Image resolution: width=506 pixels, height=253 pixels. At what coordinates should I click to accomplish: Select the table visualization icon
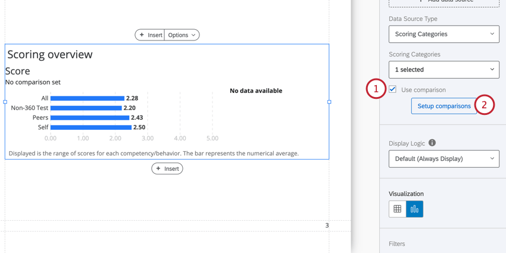pyautogui.click(x=398, y=209)
